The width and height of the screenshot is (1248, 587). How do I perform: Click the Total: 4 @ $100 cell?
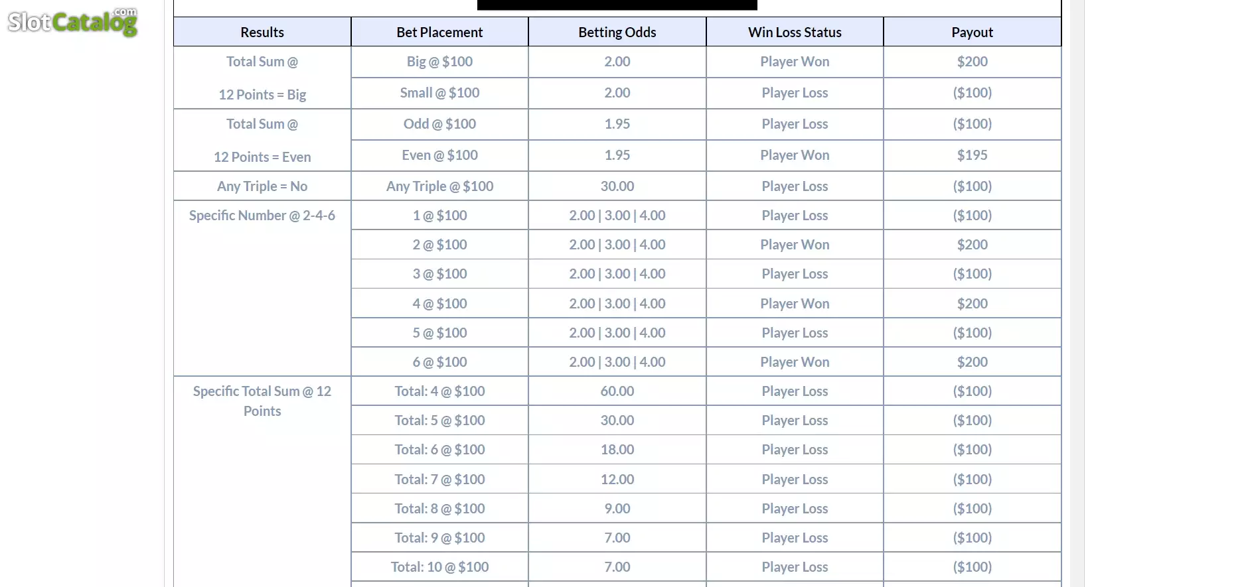coord(439,391)
